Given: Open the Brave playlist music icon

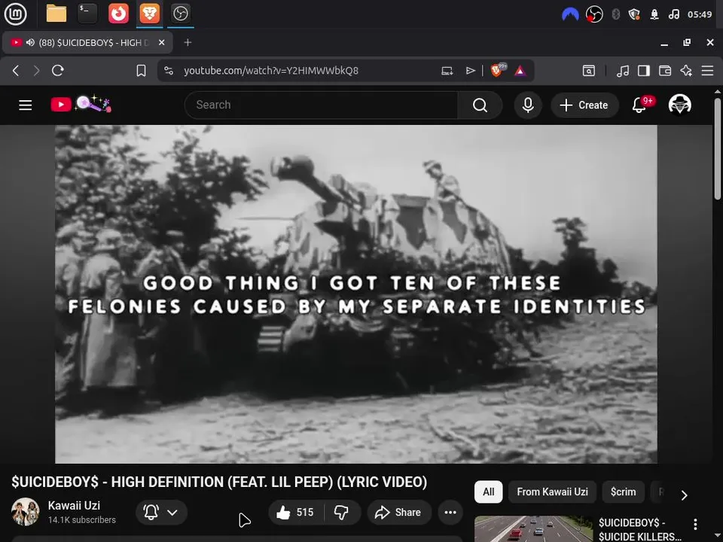Looking at the screenshot, I should coord(623,71).
